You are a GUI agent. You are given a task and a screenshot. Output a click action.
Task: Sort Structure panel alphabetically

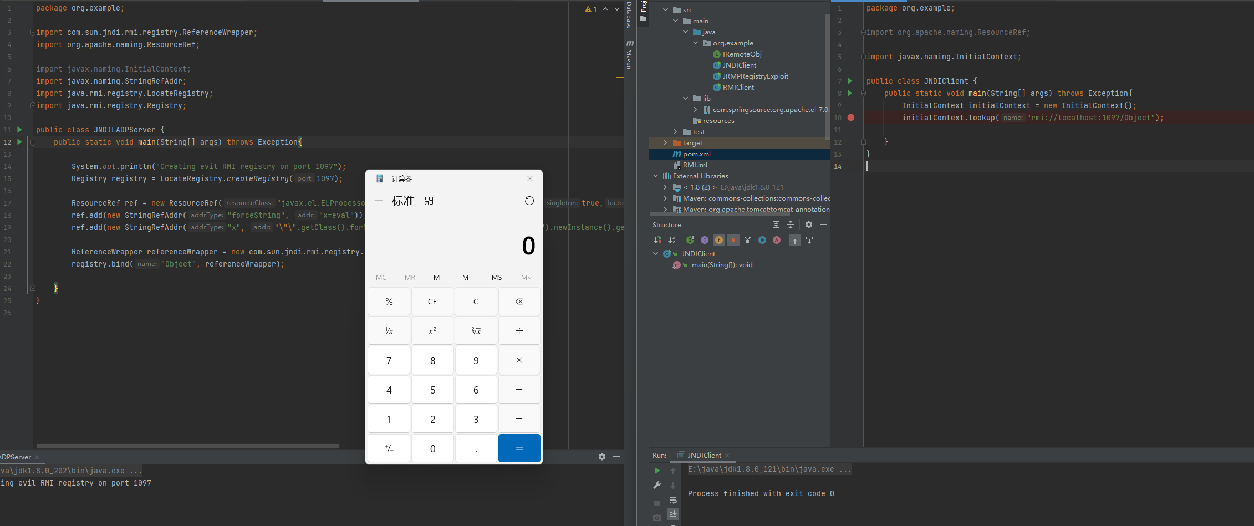[x=672, y=240]
